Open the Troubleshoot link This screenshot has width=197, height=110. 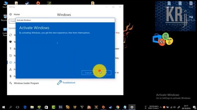[69, 82]
